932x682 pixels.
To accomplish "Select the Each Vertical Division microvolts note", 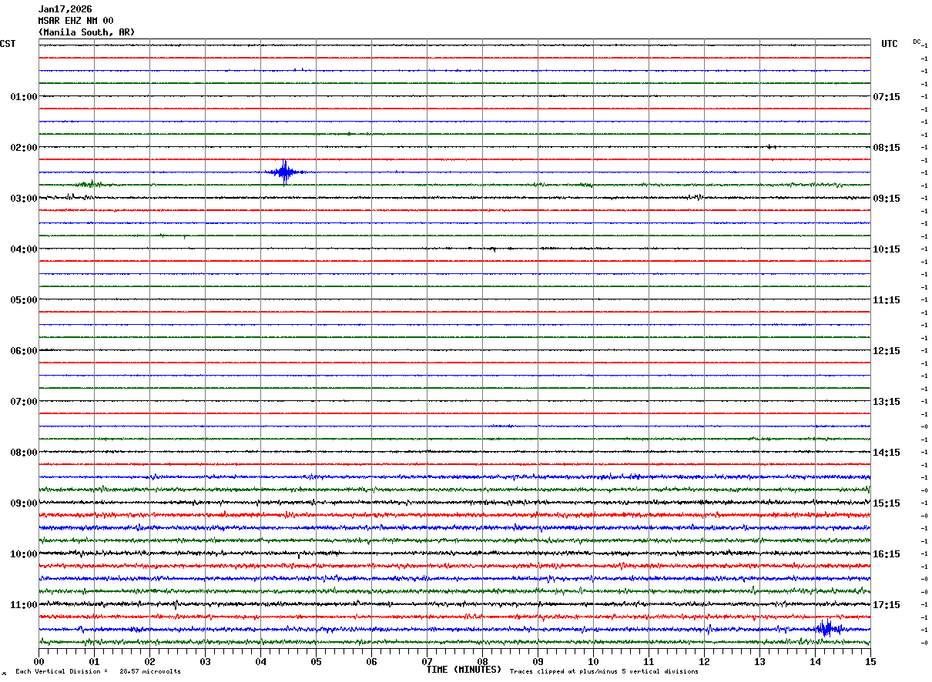I will (98, 672).
